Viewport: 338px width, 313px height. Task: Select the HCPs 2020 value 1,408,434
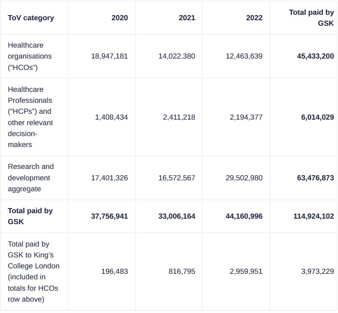(x=111, y=117)
